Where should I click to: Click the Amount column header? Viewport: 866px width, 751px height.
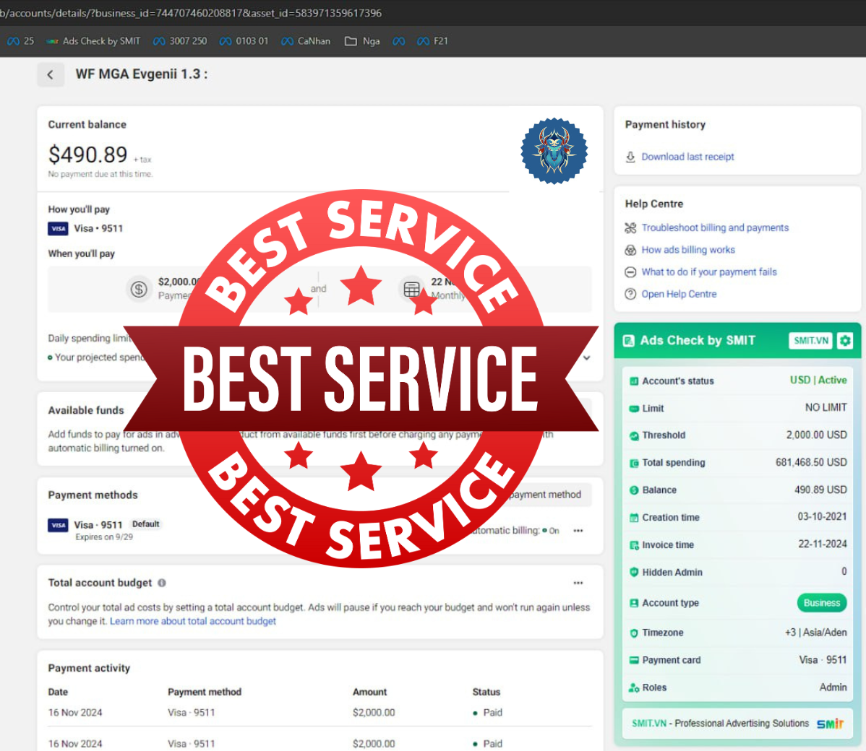[x=370, y=692]
